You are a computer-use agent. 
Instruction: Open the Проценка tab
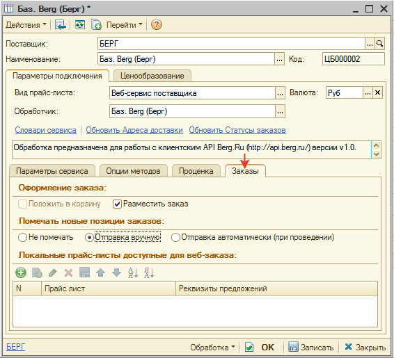(x=196, y=171)
